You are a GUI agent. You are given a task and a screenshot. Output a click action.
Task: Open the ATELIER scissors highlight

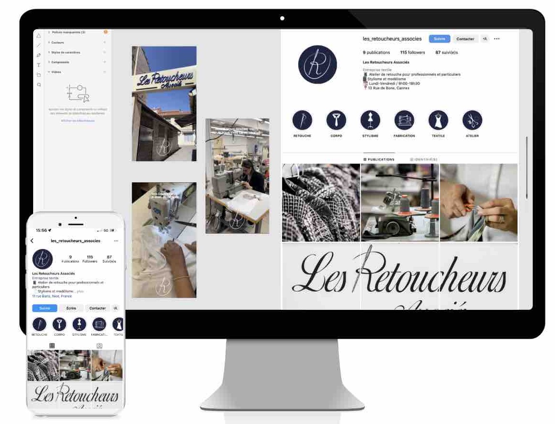[472, 120]
